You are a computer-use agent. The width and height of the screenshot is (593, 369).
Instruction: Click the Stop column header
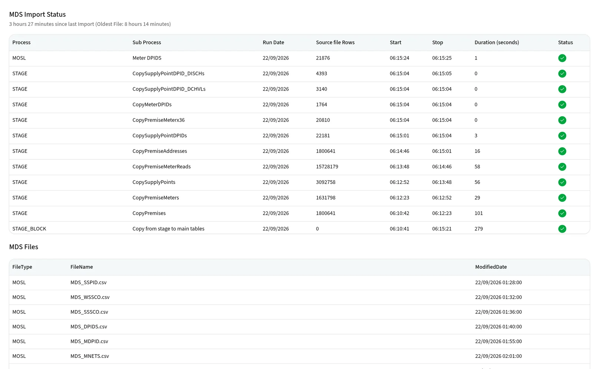coord(438,43)
